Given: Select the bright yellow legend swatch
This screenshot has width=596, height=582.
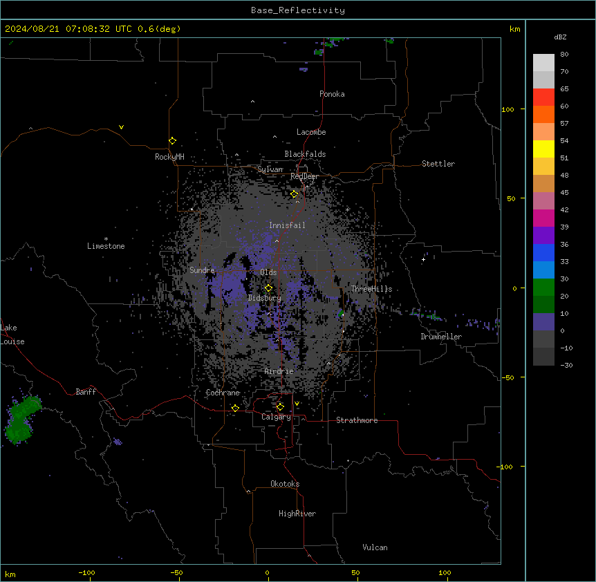Looking at the screenshot, I should [543, 149].
